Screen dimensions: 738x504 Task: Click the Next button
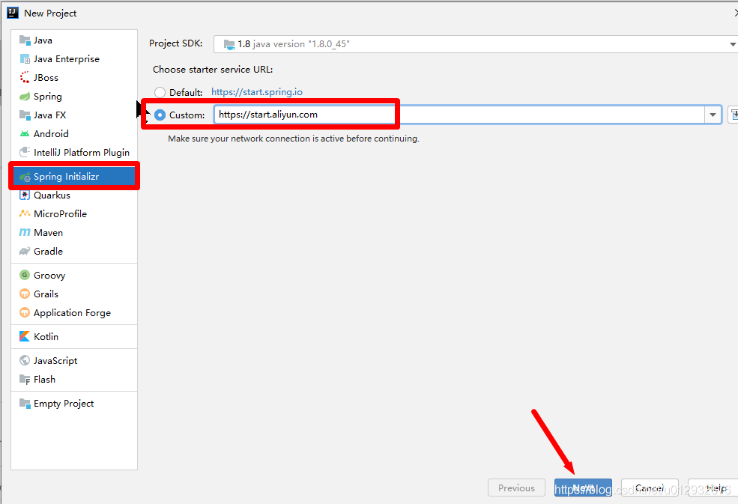[583, 488]
